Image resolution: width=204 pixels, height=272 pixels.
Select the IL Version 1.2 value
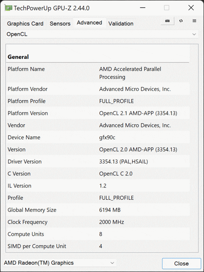(103, 186)
